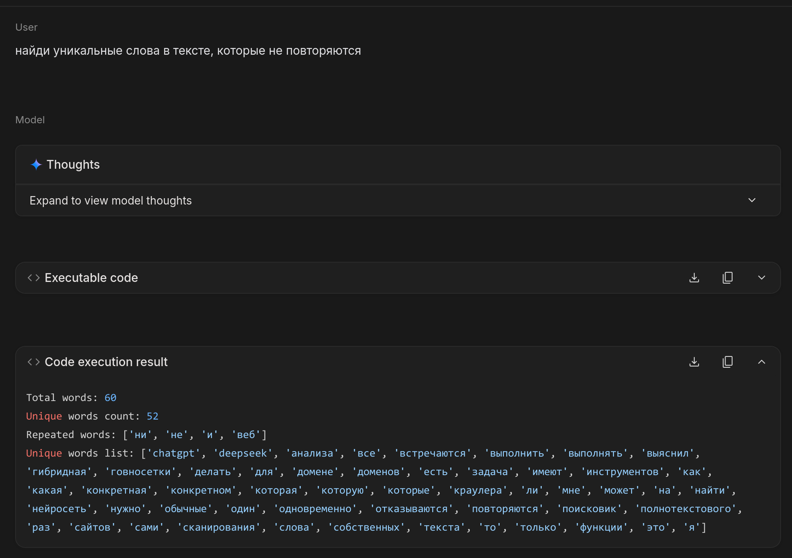Click the Executable code brackets icon
The width and height of the screenshot is (792, 558).
pos(34,278)
